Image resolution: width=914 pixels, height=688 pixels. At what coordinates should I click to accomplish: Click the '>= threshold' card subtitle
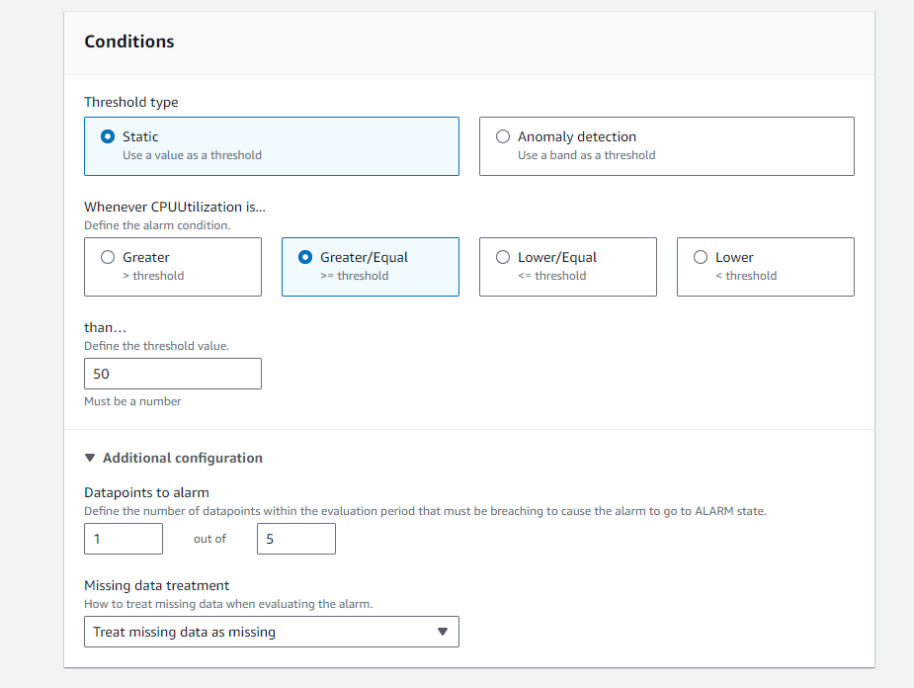354,276
